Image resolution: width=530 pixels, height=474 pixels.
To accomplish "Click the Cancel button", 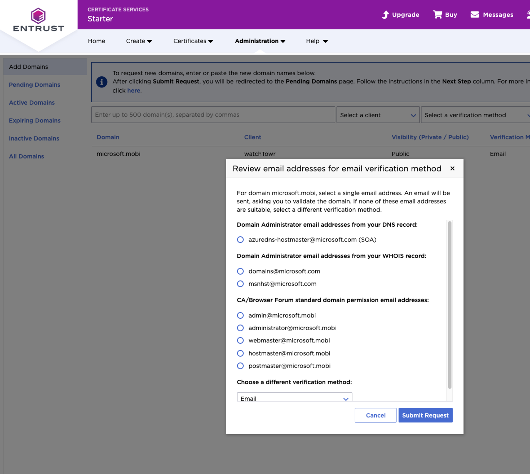I will tap(375, 415).
